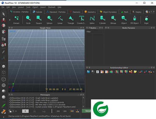Screen dimensions: 156x119
Task: Open the Export menu
Action: click(x=35, y=7)
